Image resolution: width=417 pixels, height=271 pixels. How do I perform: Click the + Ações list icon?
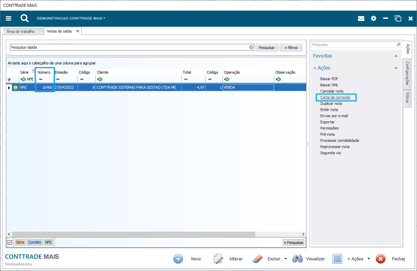(337, 259)
